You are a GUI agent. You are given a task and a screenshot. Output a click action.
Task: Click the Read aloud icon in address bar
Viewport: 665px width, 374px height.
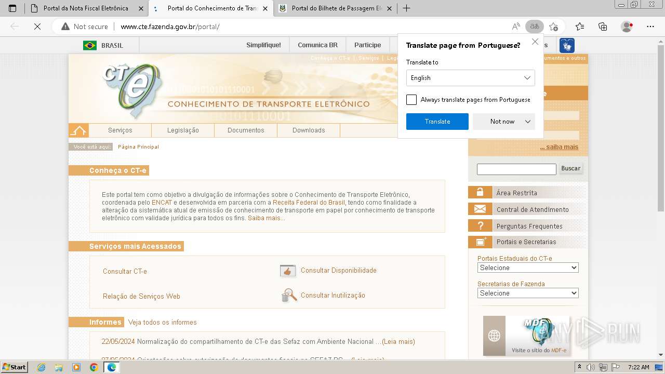(516, 26)
